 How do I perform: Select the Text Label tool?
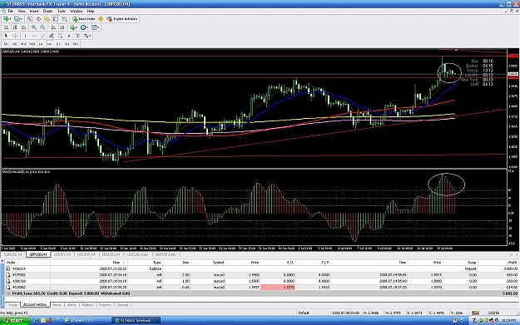(x=77, y=36)
